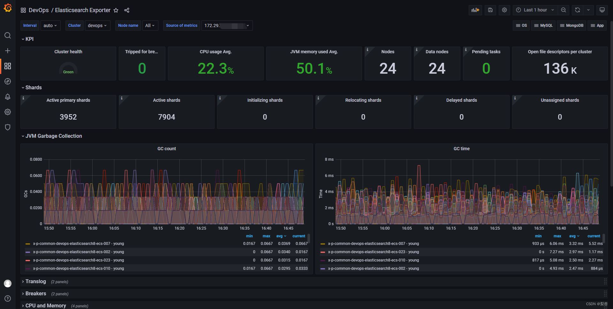Open dashboard settings gear in toolbar
Screen dimensions: 613x309
[x=504, y=10]
